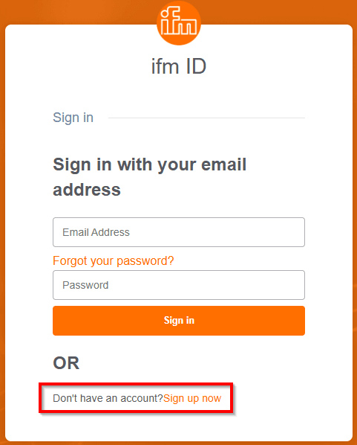Click the word address in the heading

pyautogui.click(x=87, y=190)
